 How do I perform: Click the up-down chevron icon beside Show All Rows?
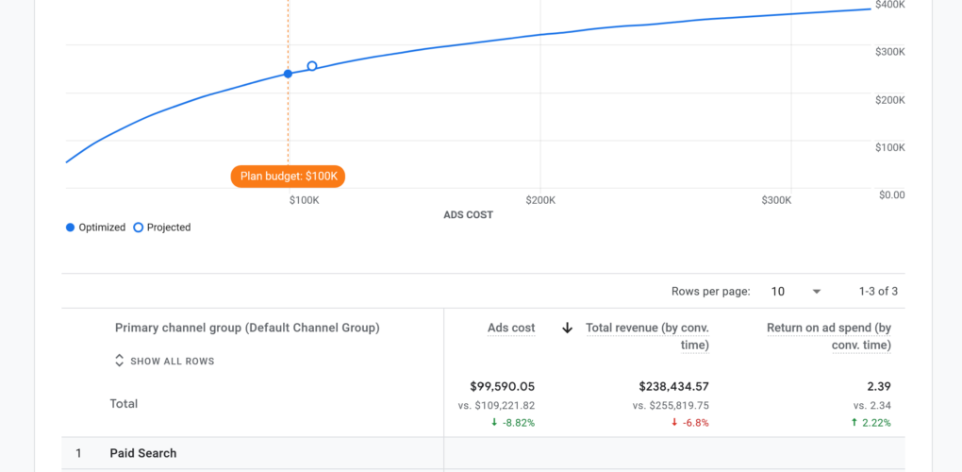119,361
